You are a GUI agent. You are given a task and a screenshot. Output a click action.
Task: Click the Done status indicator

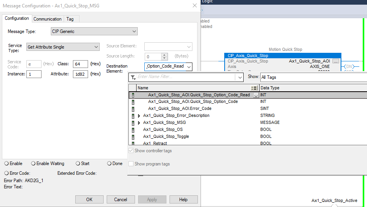(x=109, y=164)
